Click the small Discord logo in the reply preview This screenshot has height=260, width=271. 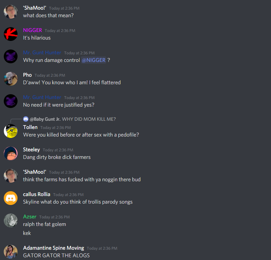[26, 119]
